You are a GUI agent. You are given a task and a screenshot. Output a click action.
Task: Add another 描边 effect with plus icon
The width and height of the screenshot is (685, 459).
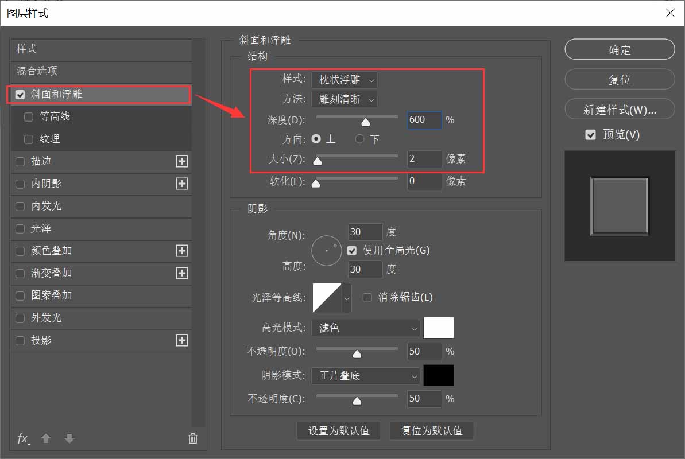(x=181, y=162)
